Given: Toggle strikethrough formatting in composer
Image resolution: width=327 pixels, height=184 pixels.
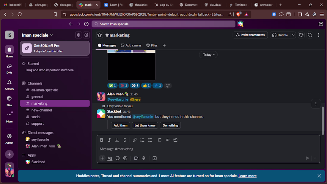Looking at the screenshot, I should click(125, 140).
